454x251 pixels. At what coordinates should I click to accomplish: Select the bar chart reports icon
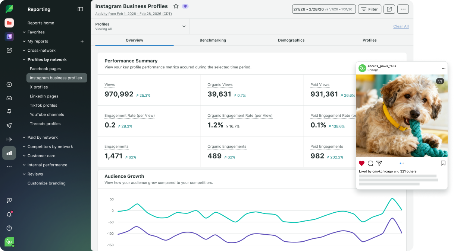pyautogui.click(x=9, y=153)
